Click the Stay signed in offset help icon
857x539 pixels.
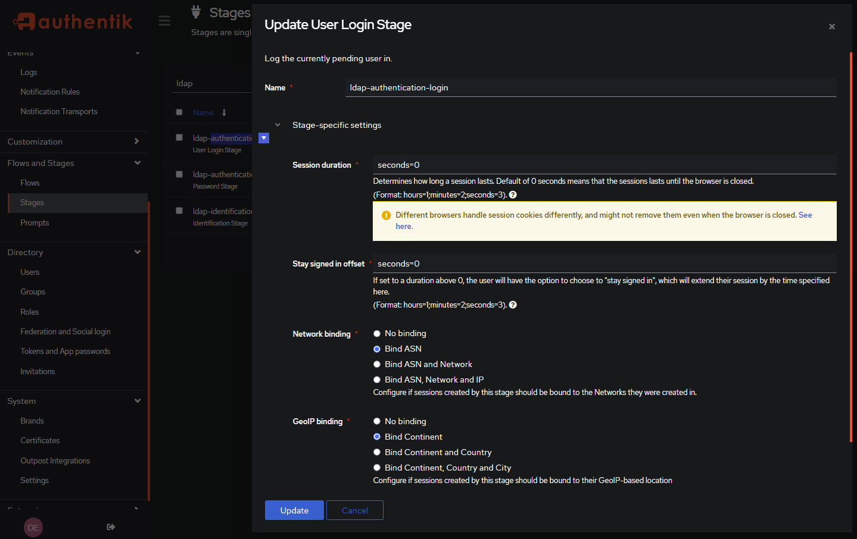[512, 304]
